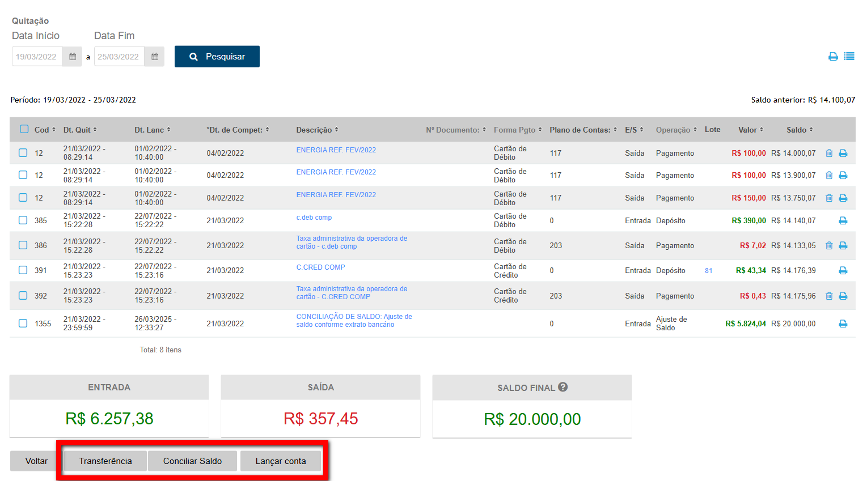Open the Data Início calendar picker
867x481 pixels.
73,57
